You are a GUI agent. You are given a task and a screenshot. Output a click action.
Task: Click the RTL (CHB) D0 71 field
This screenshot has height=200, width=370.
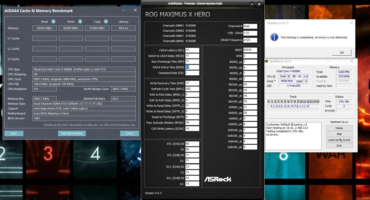tap(192, 155)
